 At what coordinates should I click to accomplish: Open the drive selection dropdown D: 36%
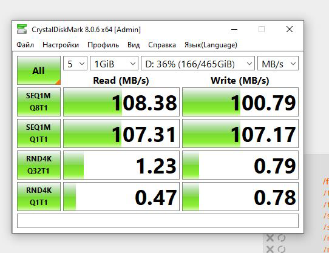click(198, 63)
